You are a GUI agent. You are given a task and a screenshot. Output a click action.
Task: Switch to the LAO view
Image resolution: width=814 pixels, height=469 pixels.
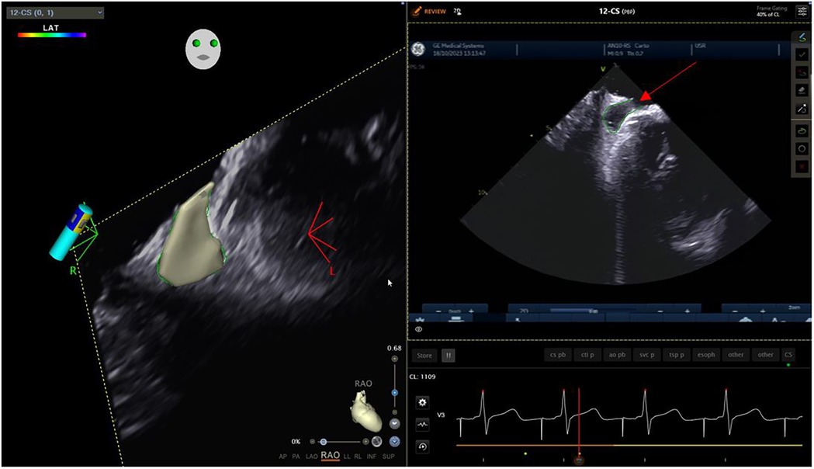(x=311, y=457)
